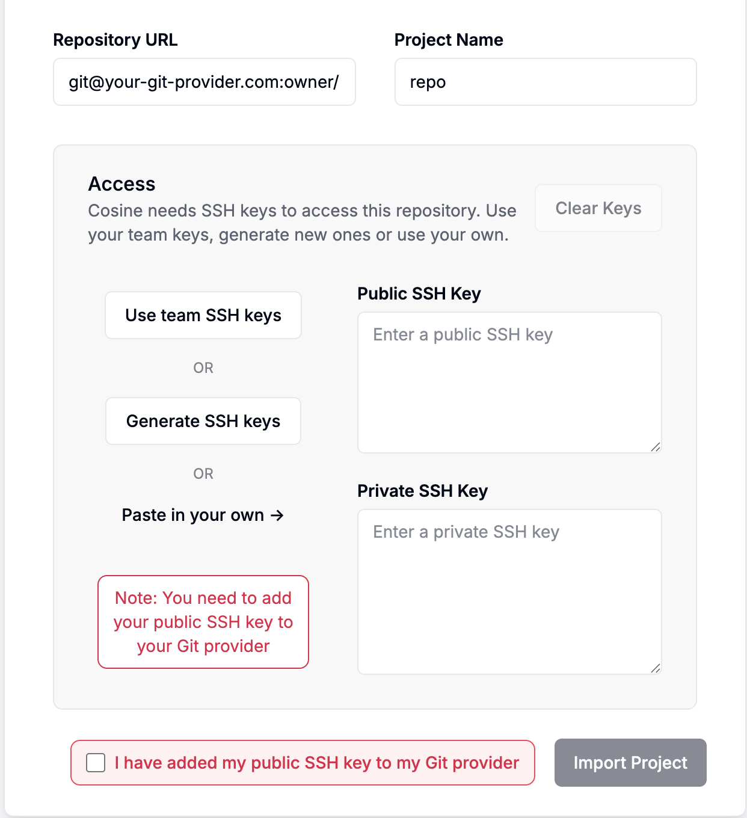The width and height of the screenshot is (747, 818).
Task: Tick the SSH key confirmation checkbox
Action: coord(96,763)
